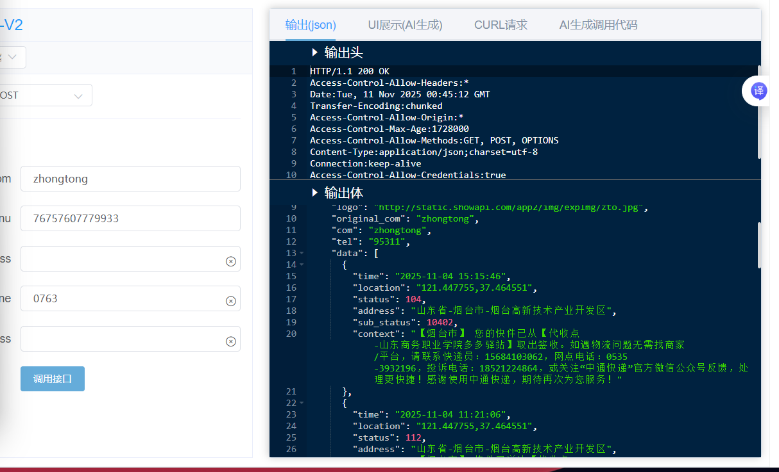This screenshot has height=472, width=779.
Task: Open the POST method dropdown
Action: 45,95
